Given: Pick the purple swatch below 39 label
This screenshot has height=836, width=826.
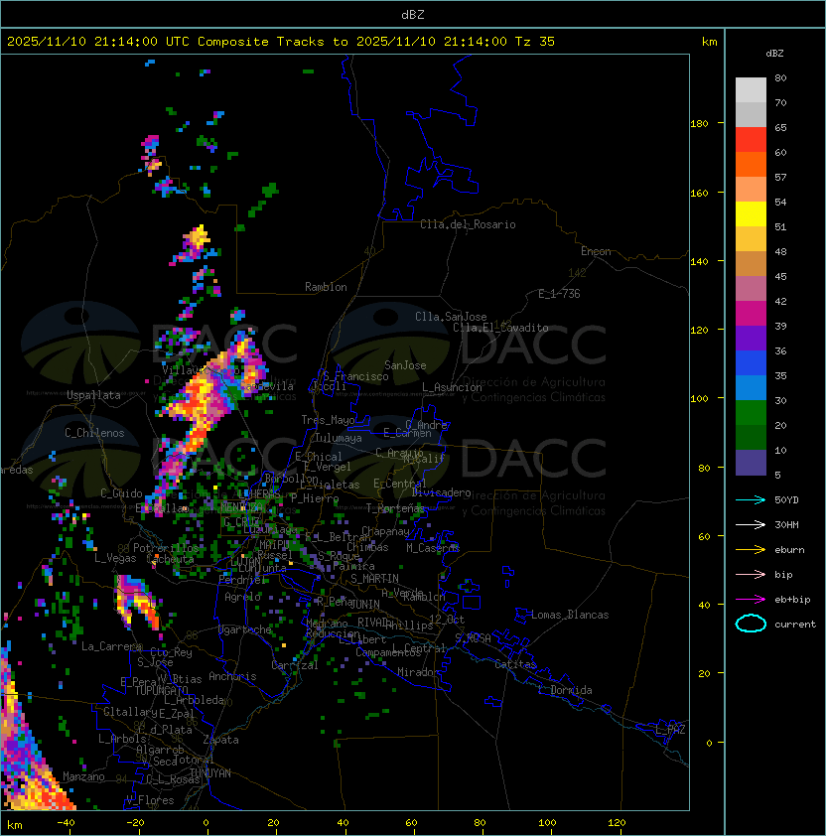Looking at the screenshot, I should [751, 338].
